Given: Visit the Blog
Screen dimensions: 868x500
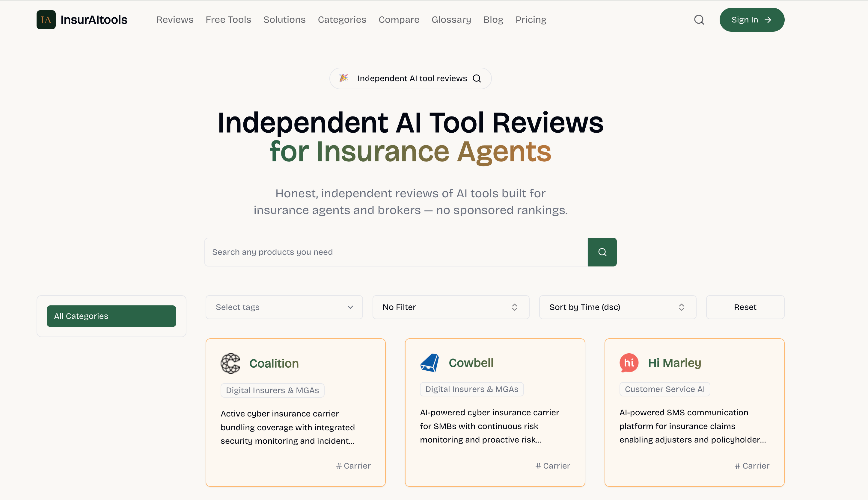Looking at the screenshot, I should [x=493, y=19].
